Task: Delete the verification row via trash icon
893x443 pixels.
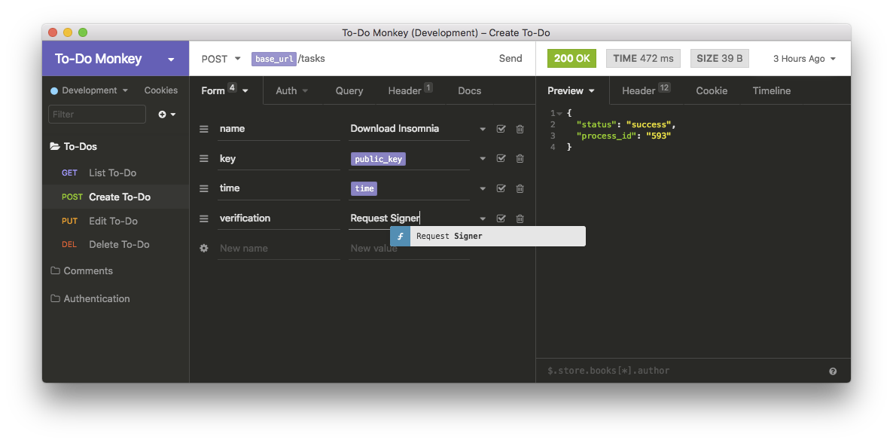Action: point(520,218)
